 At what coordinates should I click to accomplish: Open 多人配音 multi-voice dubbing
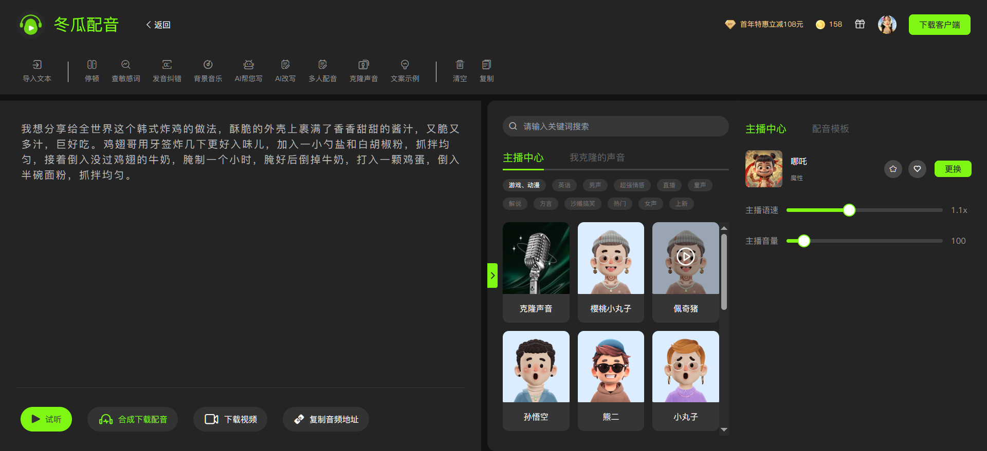(323, 71)
